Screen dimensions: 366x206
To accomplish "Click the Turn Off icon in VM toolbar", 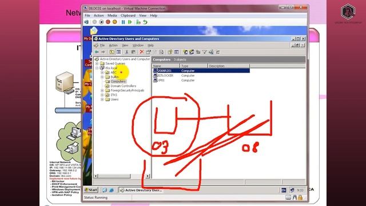I will [x=101, y=22].
